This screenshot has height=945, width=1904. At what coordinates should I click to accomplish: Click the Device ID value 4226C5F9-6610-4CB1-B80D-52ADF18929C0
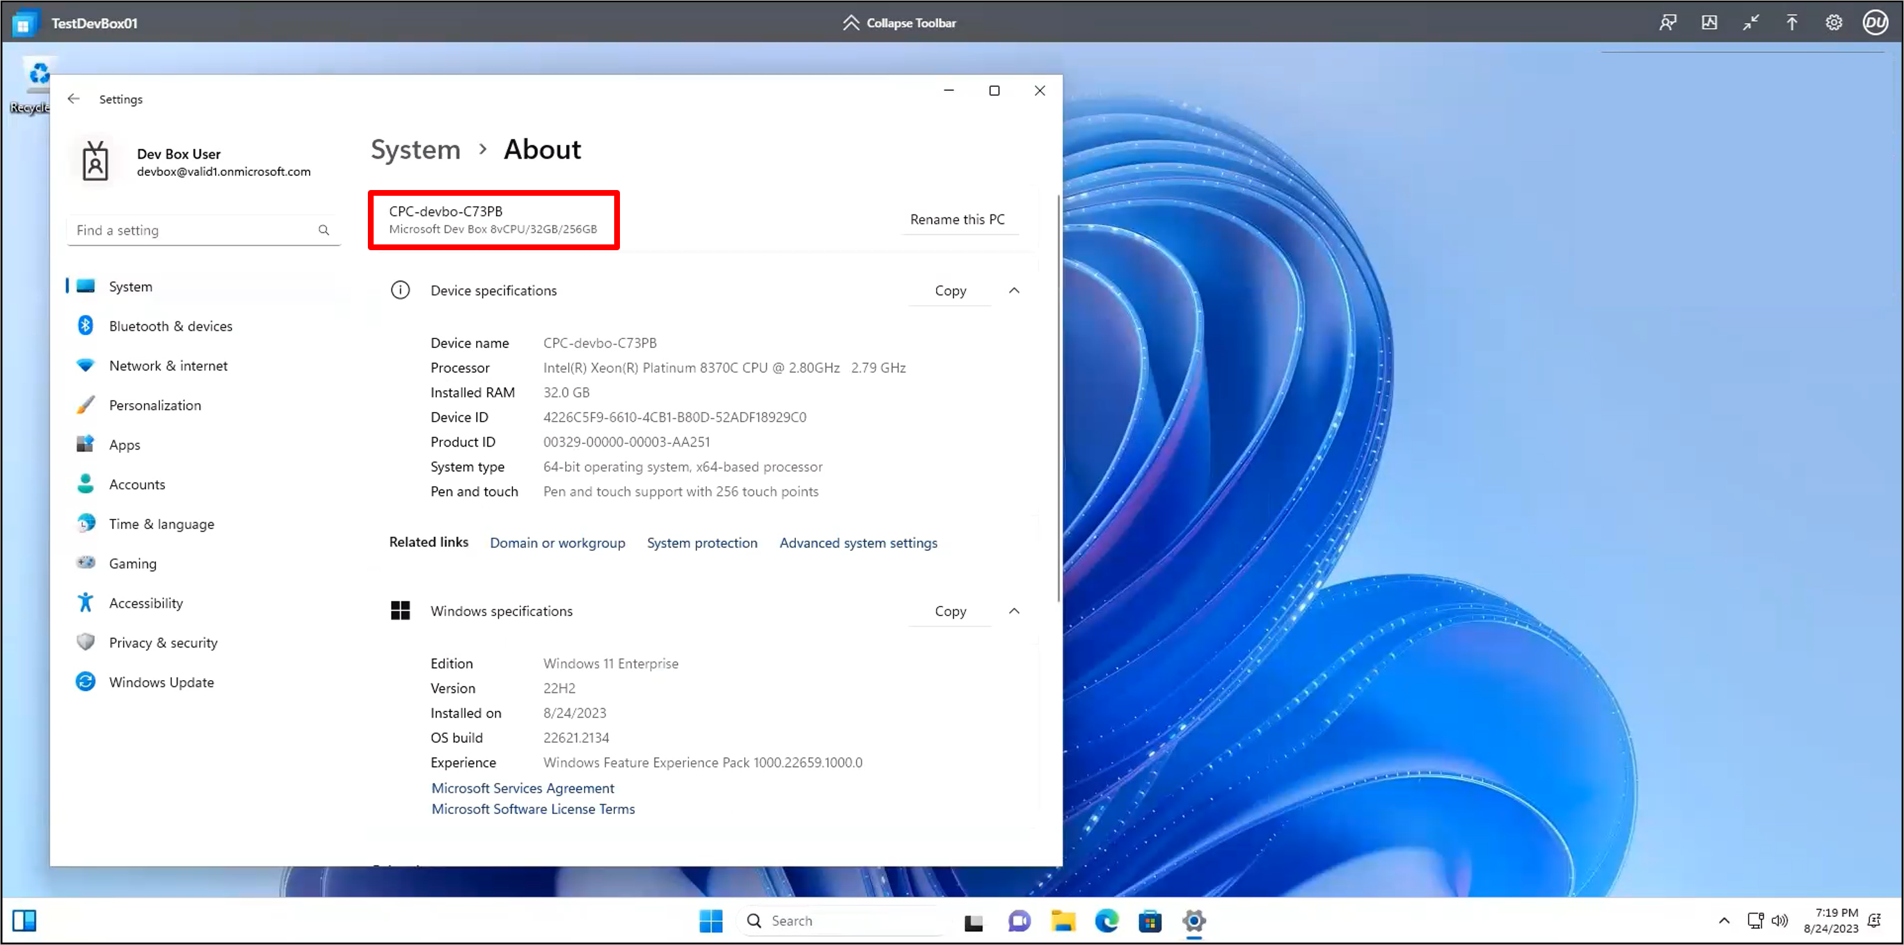tap(674, 417)
